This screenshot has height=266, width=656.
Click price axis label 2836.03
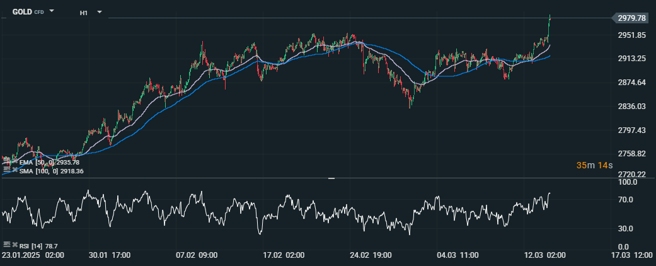pos(631,107)
